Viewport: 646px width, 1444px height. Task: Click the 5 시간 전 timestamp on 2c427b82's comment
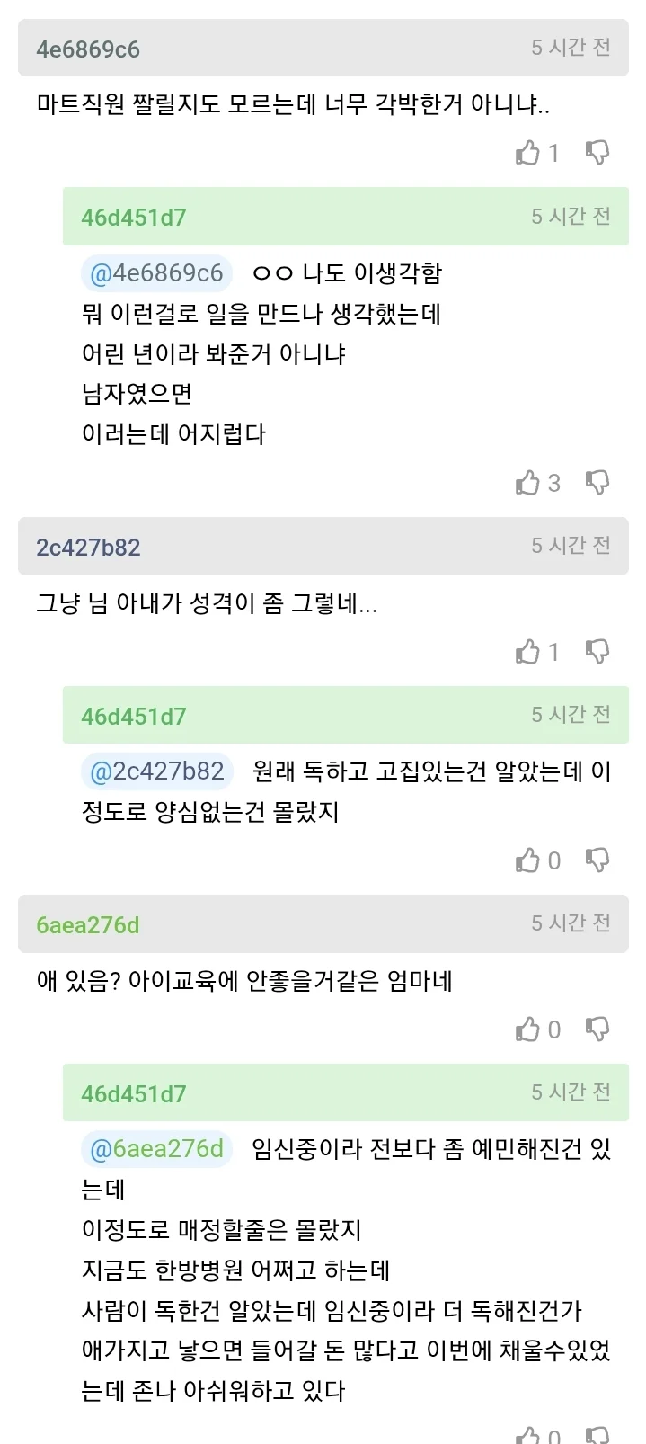pyautogui.click(x=571, y=546)
